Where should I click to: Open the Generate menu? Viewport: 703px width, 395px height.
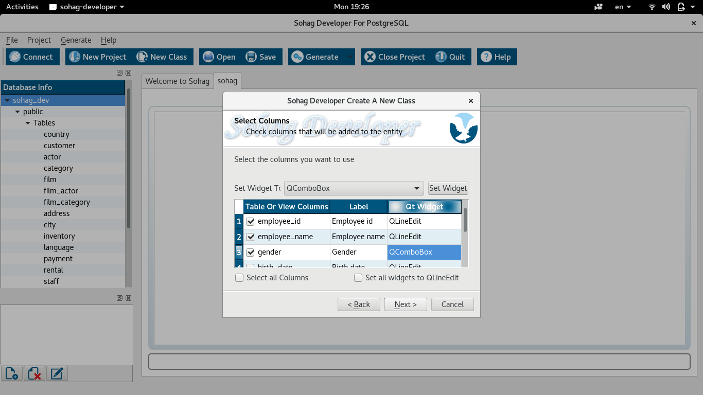coord(76,40)
